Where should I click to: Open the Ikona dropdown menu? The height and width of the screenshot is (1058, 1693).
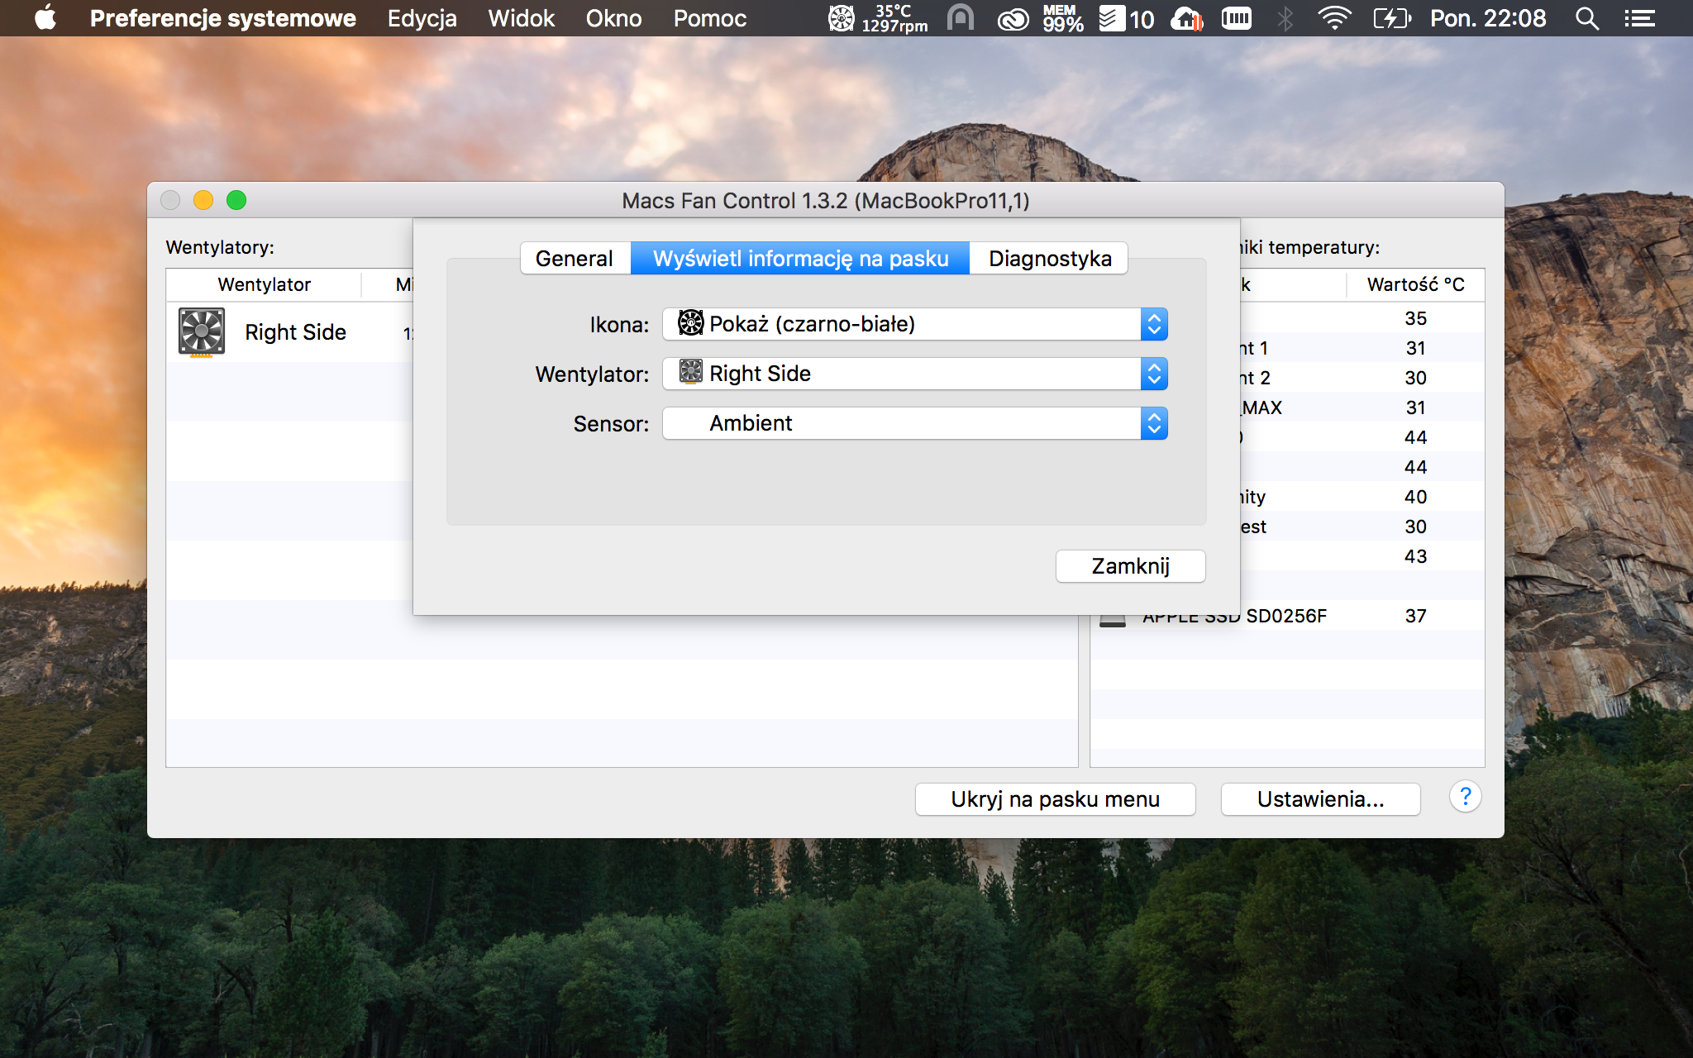(x=914, y=324)
